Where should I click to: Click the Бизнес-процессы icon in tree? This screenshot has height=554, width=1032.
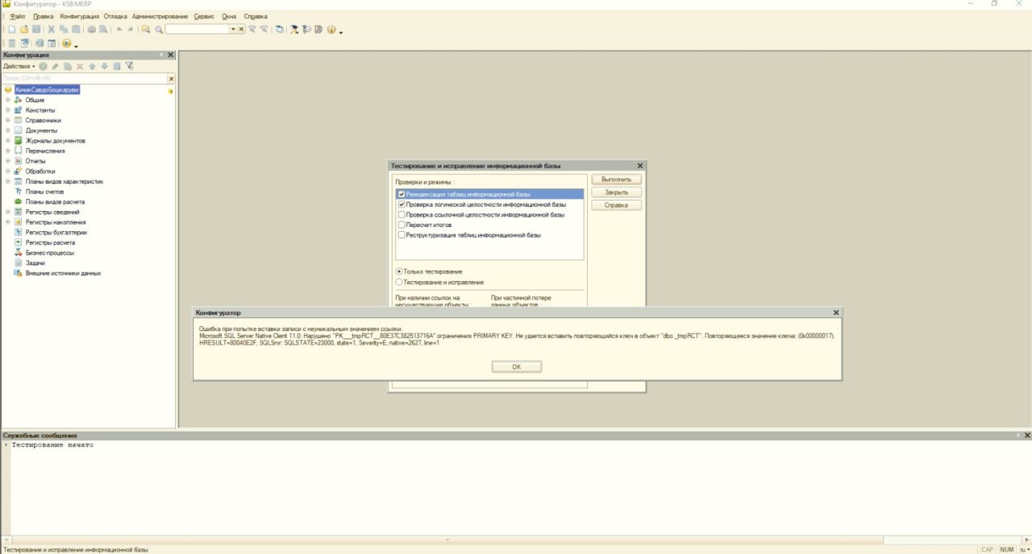pyautogui.click(x=18, y=253)
